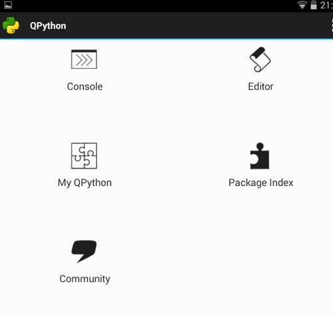Open the Package Index puzzle piece icon
Viewport: 333px width, 316px height.
pyautogui.click(x=260, y=156)
